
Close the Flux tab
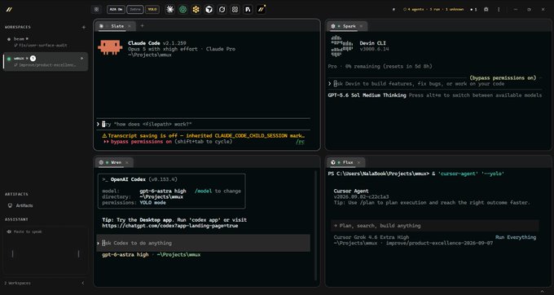[358, 162]
